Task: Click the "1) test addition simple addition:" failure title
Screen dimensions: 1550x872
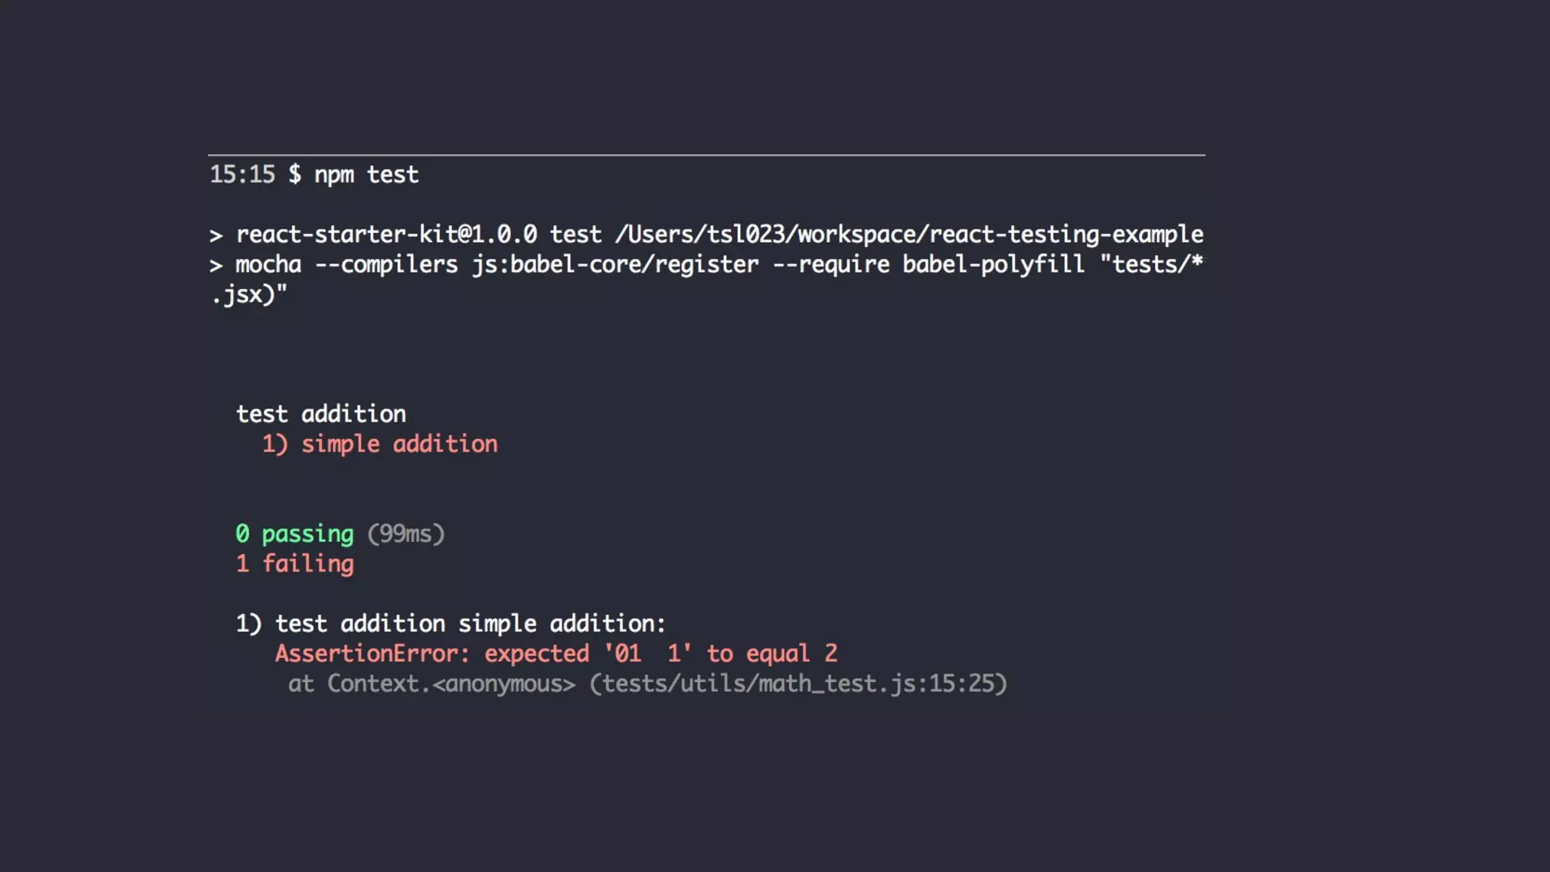Action: click(x=450, y=624)
